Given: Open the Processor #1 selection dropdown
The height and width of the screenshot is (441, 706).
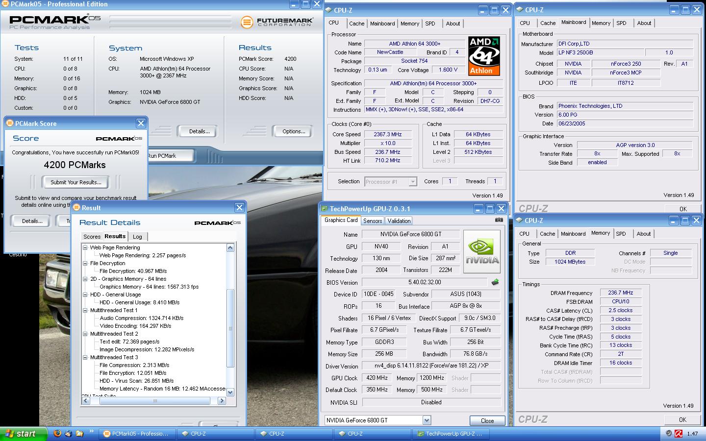Looking at the screenshot, I should tap(412, 182).
